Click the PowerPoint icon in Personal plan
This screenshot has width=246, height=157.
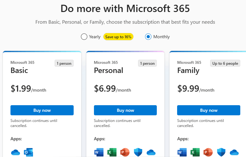(x=125, y=152)
